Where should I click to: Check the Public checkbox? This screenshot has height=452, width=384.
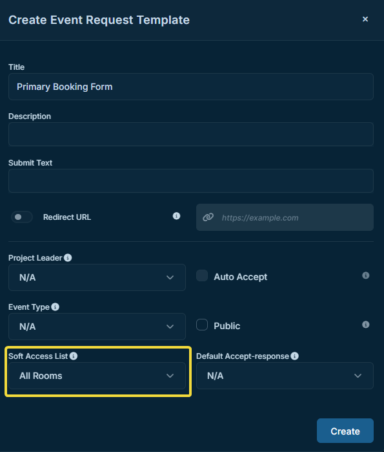[x=202, y=325]
